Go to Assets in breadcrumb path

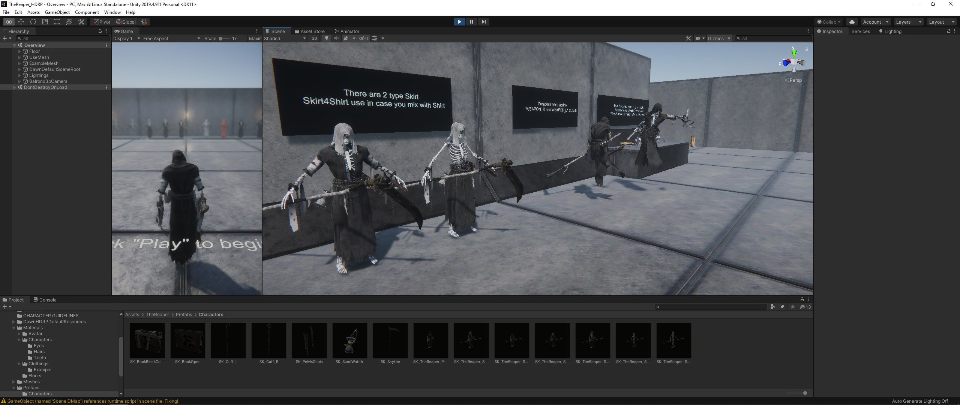point(132,315)
